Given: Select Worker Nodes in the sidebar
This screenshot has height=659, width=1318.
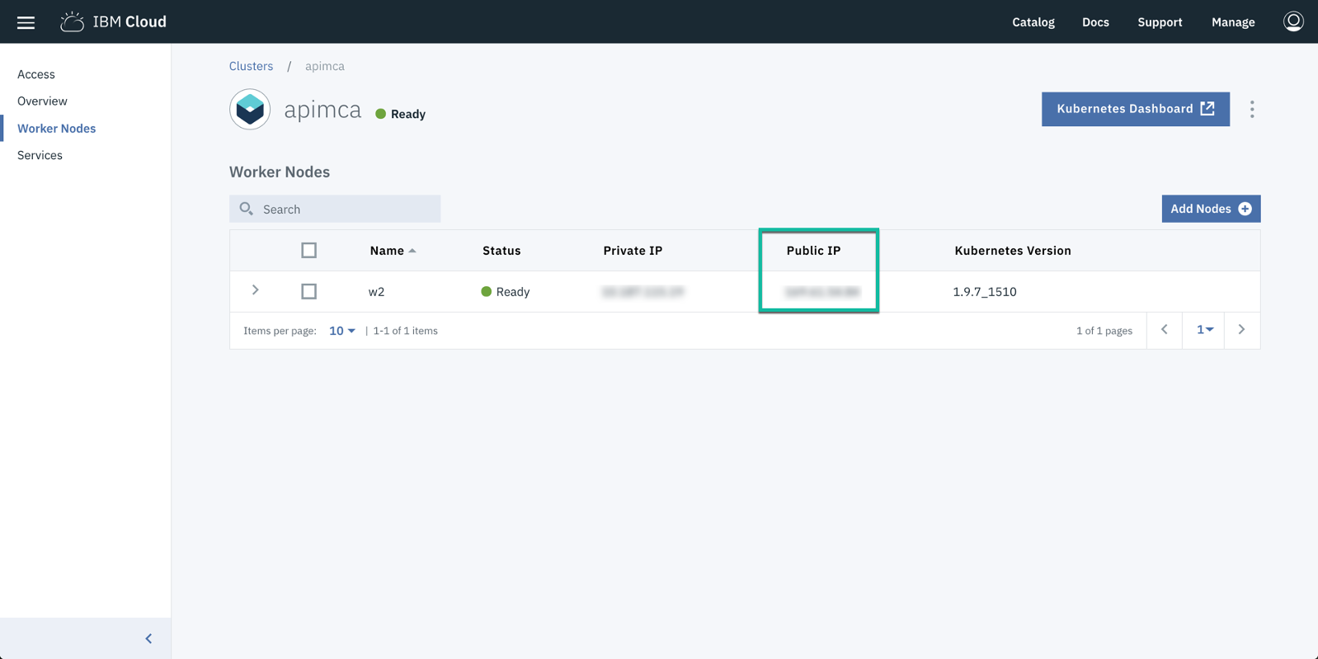Looking at the screenshot, I should [x=56, y=128].
